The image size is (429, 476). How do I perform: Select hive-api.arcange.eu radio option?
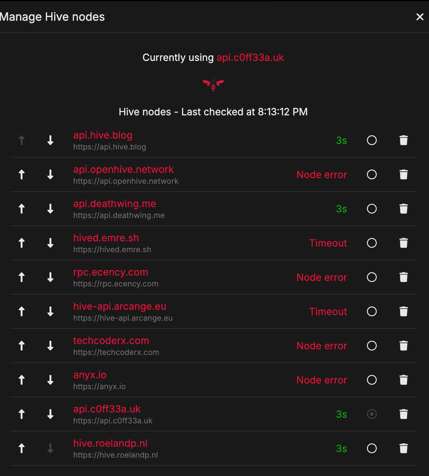[x=372, y=312]
